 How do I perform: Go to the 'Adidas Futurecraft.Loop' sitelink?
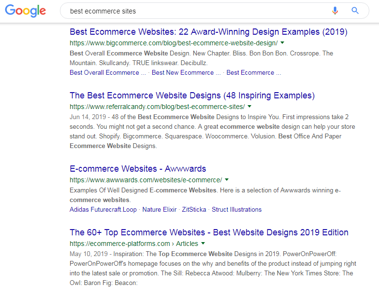pyautogui.click(x=103, y=209)
